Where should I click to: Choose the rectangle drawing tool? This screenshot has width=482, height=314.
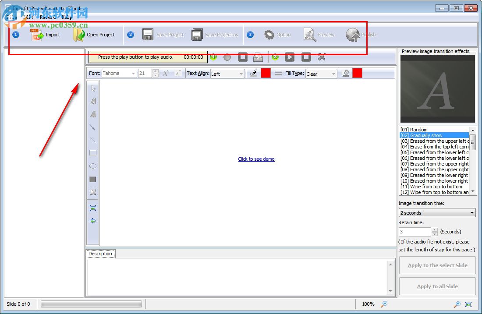[x=92, y=152]
